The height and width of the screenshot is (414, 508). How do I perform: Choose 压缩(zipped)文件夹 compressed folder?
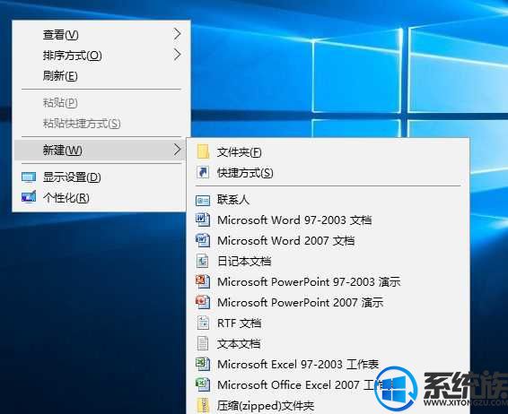pyautogui.click(x=328, y=405)
